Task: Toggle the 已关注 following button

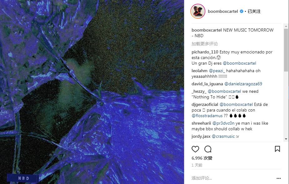Action: (254, 11)
